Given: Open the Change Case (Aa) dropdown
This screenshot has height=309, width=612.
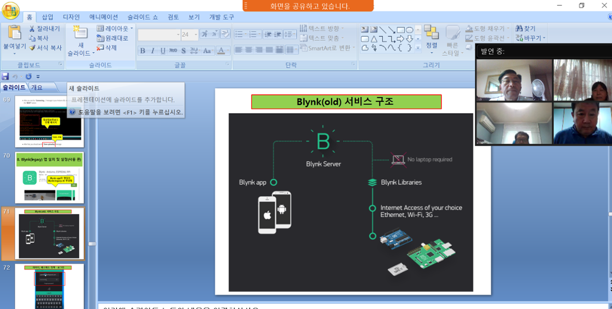Looking at the screenshot, I should [208, 51].
